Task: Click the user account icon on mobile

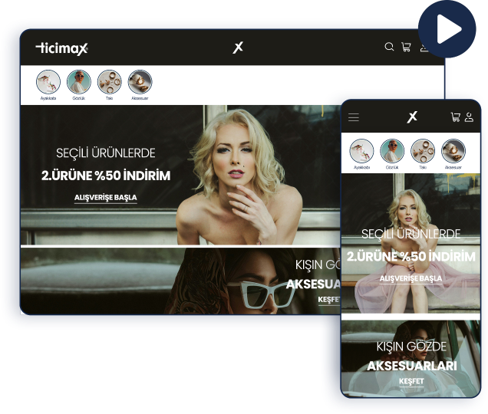Action: click(x=469, y=117)
